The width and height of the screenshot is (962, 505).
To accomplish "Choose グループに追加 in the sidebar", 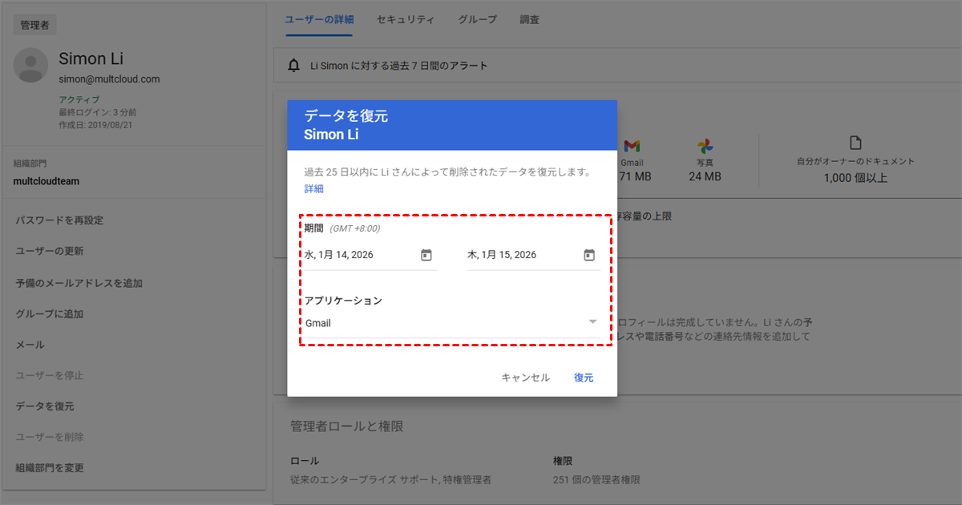I will point(50,314).
